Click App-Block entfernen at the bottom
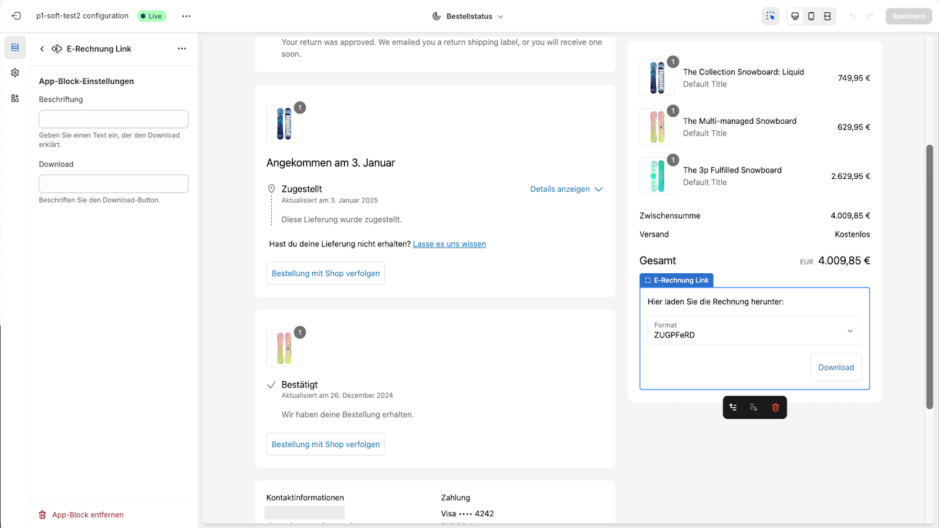The image size is (939, 528). 87,515
